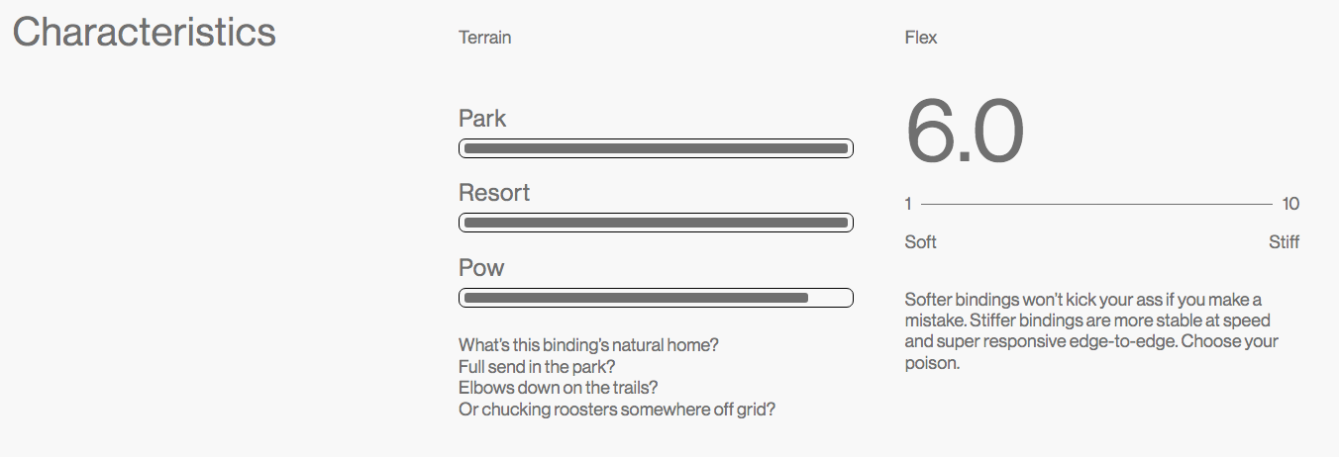Click "Full send in the park?" text
The image size is (1339, 457).
(537, 366)
